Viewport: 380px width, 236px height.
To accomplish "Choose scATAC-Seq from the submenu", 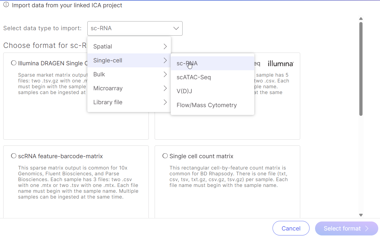I will (194, 77).
